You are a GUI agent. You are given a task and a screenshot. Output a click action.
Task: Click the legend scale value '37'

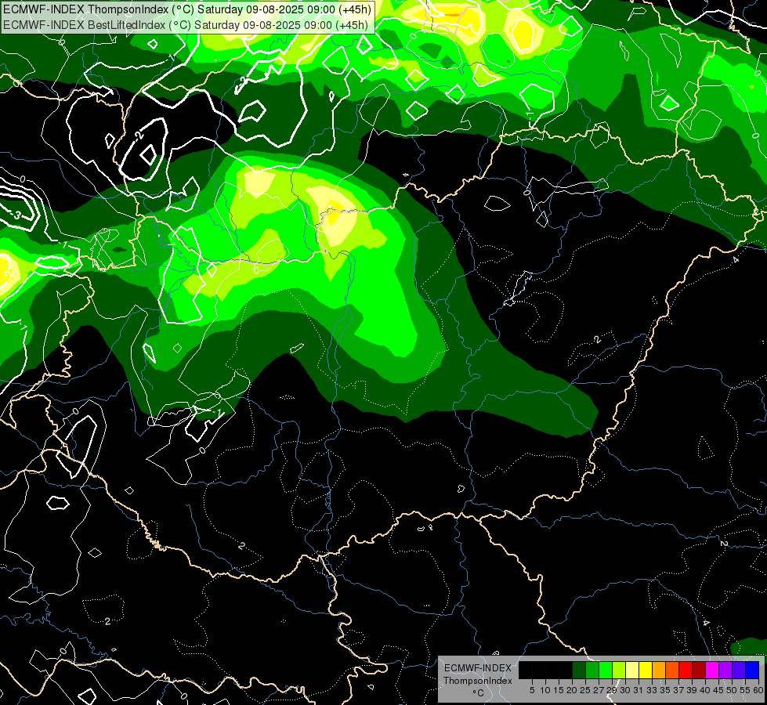pyautogui.click(x=679, y=690)
